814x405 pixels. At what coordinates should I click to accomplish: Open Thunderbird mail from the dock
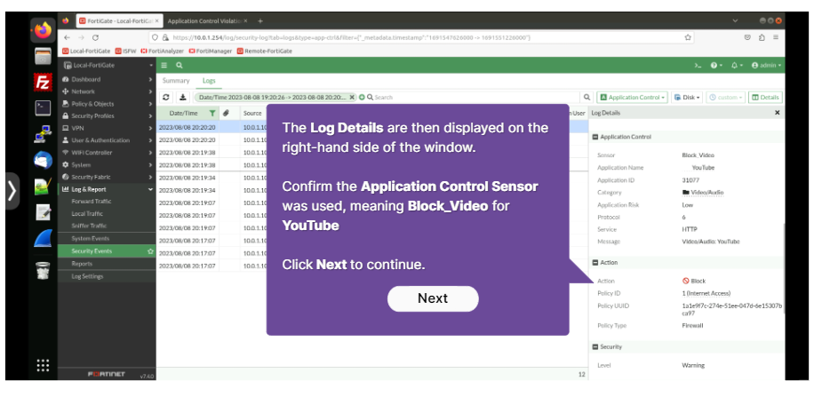(43, 160)
